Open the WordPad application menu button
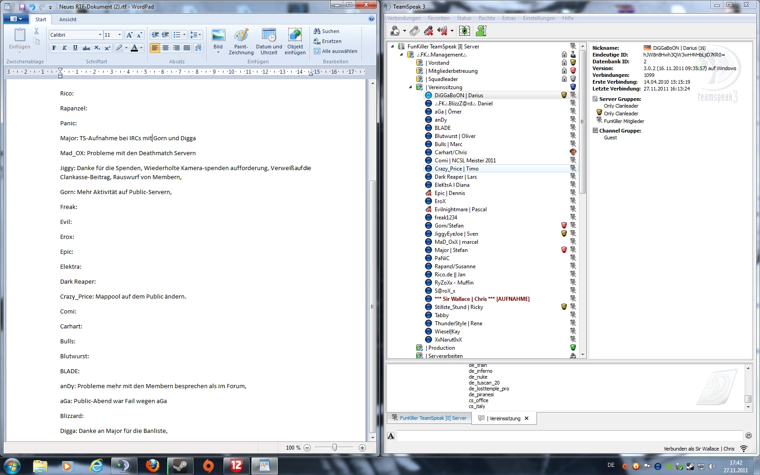Viewport: 760px width, 475px height. (x=16, y=19)
